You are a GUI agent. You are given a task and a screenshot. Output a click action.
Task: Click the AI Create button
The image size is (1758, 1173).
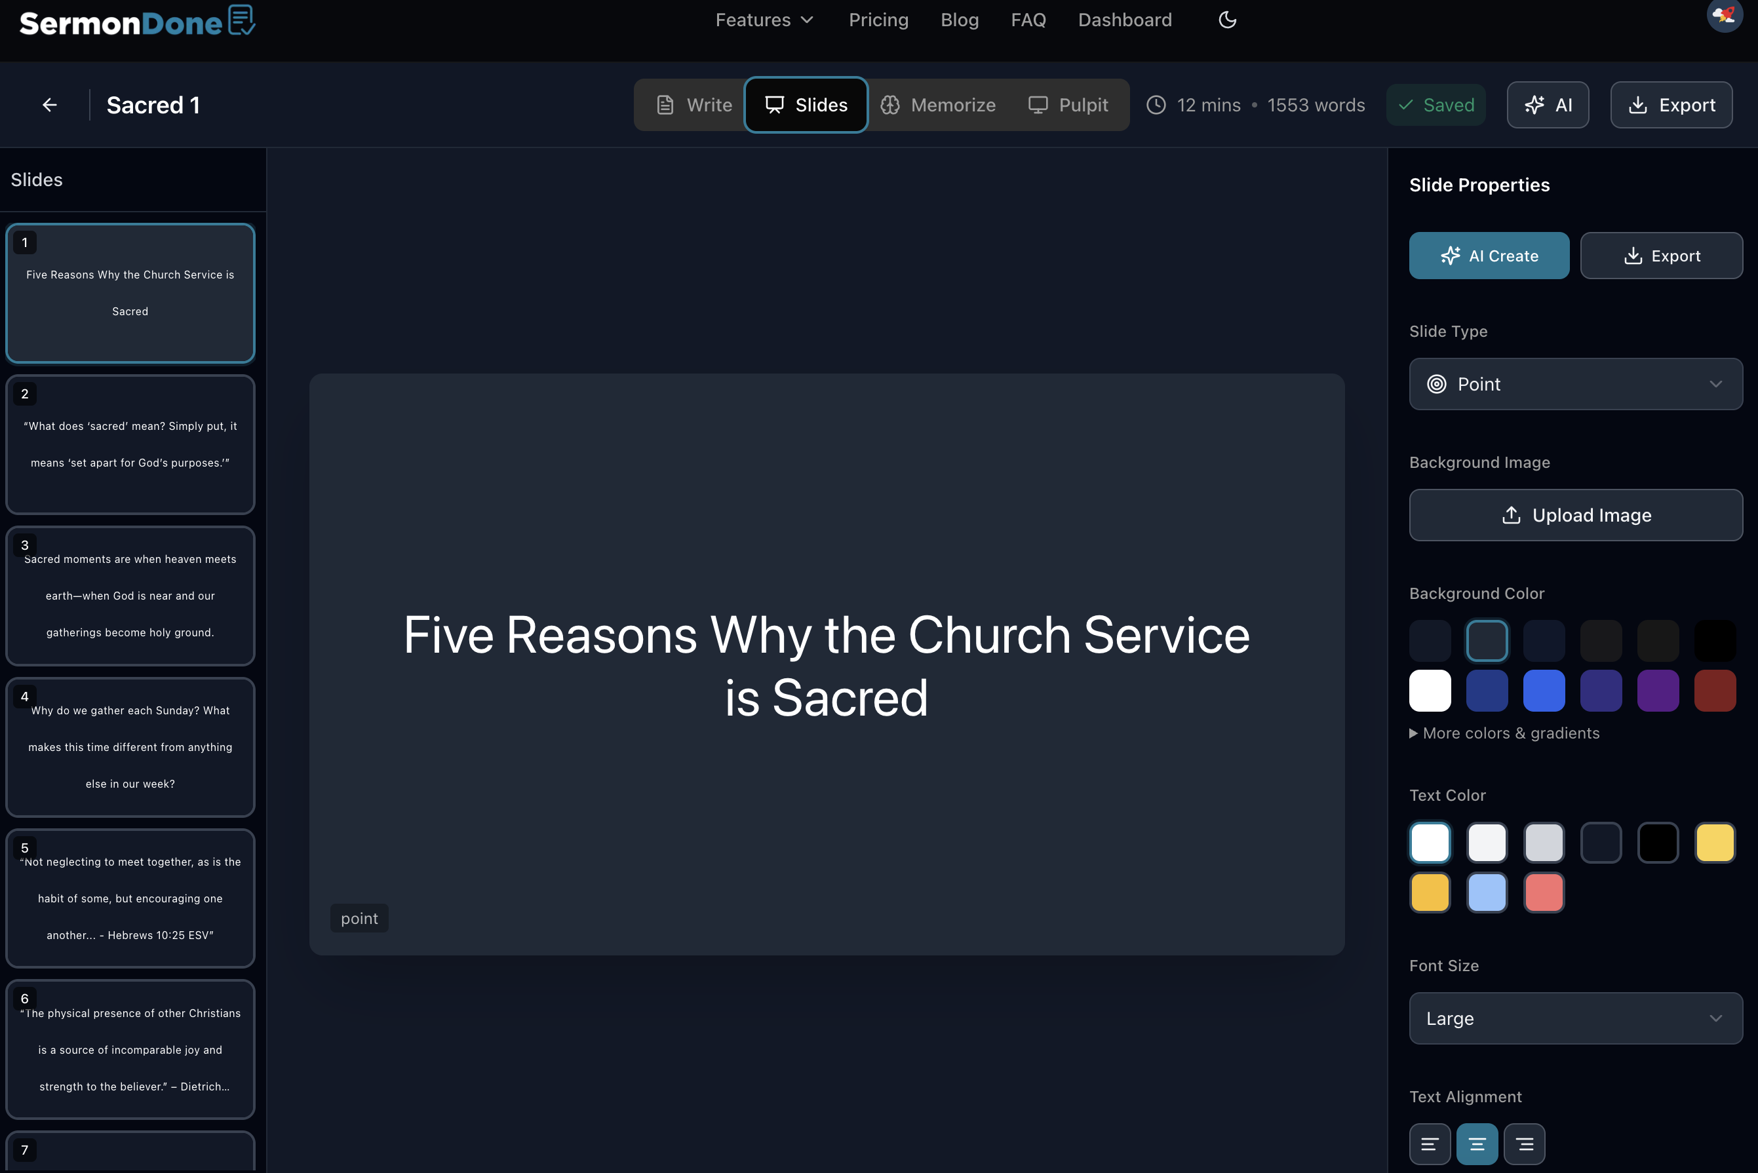pos(1489,255)
